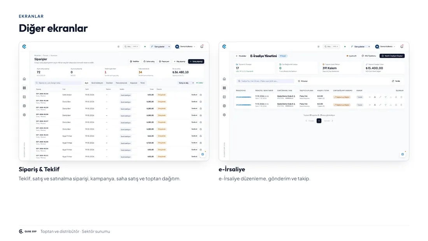Click Uyumsoft status indicator
428x241 pixels.
(352, 56)
